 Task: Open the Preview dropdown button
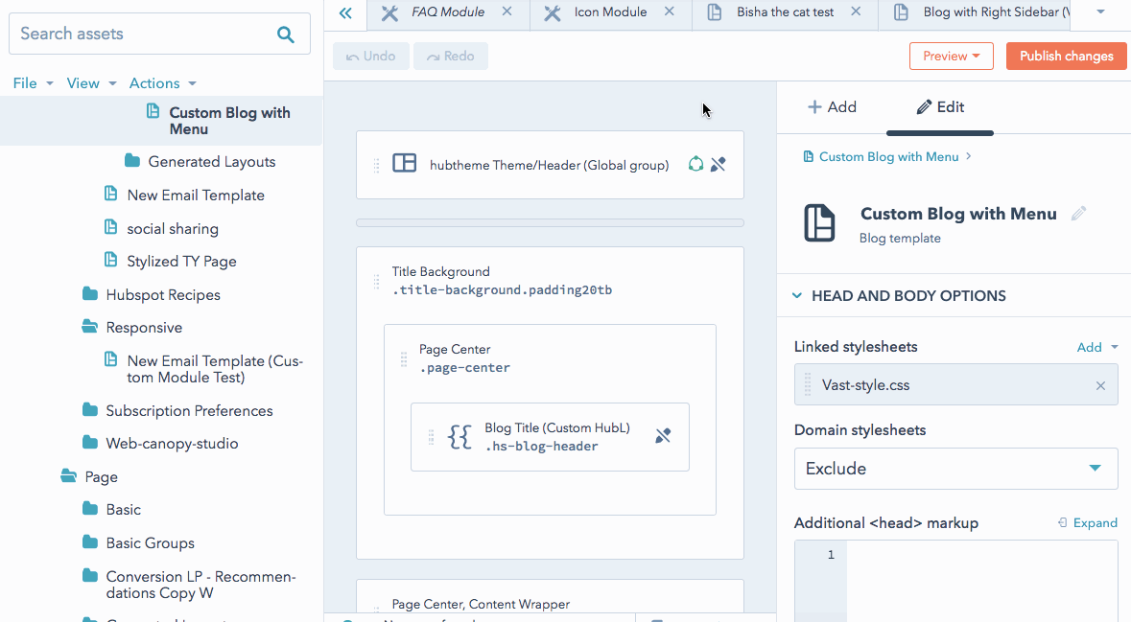tap(951, 57)
